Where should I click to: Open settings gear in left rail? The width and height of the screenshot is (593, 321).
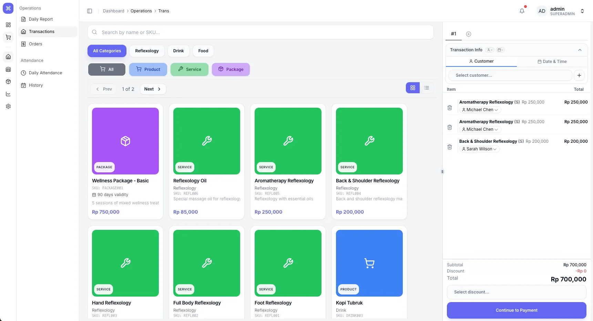coord(8,106)
